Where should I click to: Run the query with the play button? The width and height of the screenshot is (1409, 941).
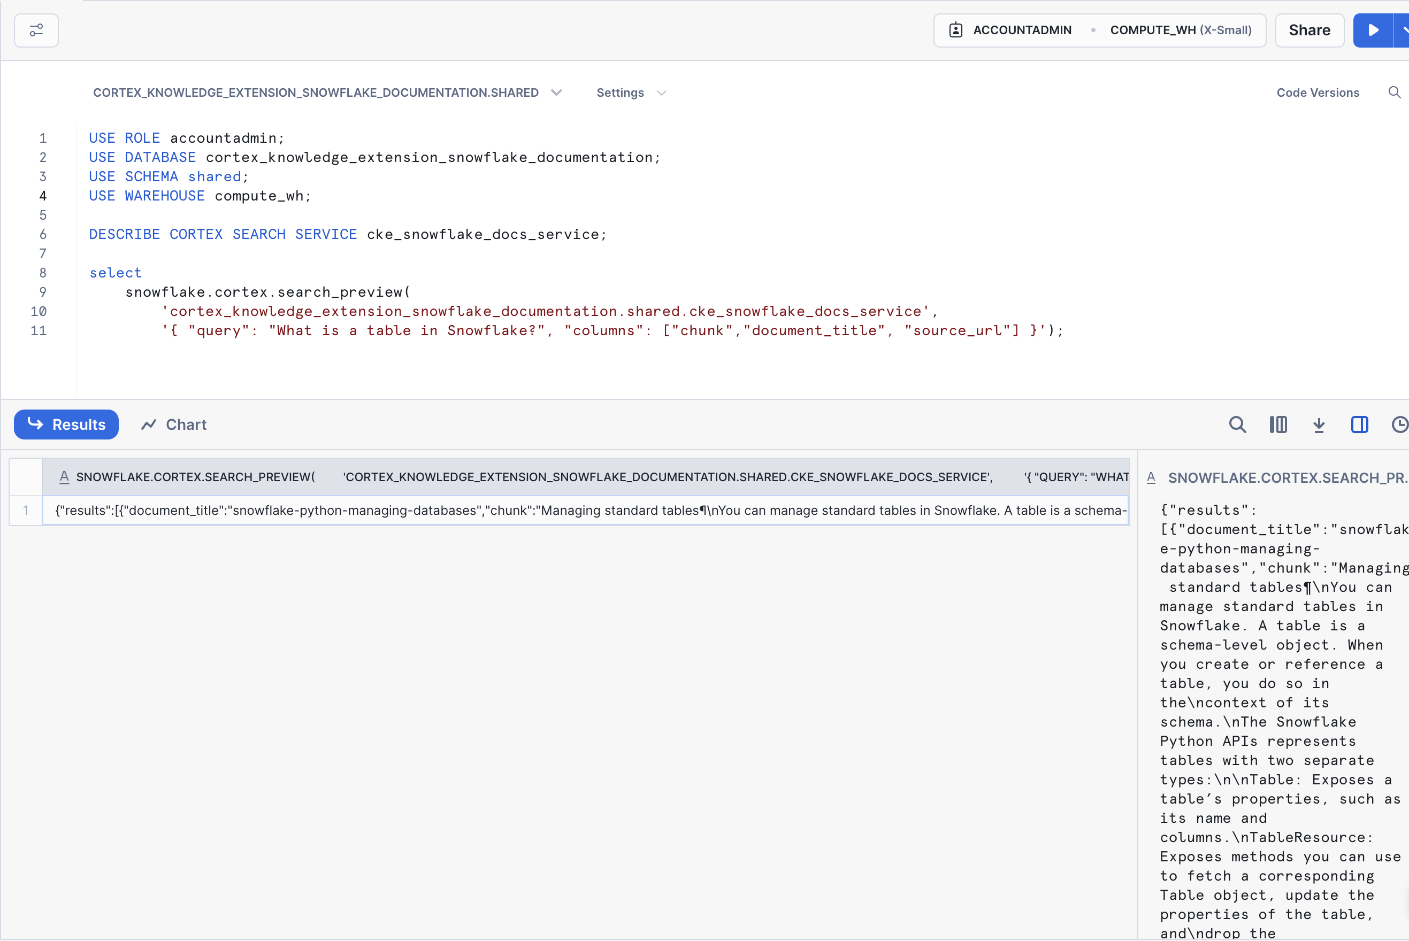click(1373, 30)
